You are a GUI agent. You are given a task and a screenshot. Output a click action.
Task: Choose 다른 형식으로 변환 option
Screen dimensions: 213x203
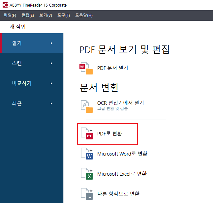[110, 194]
